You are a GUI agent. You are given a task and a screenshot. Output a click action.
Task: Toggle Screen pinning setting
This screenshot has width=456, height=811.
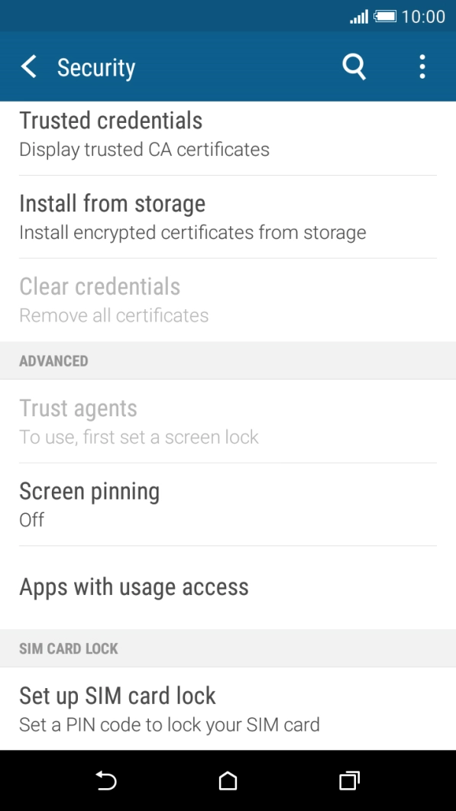coord(89,503)
